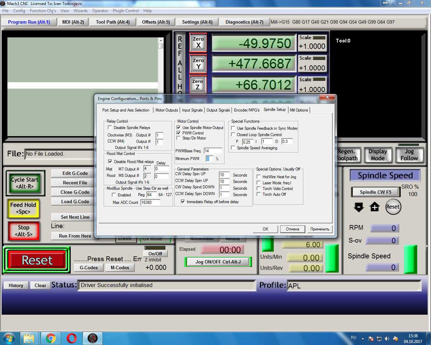Click the volume icon in system tray
This screenshot has width=431, height=345.
387,339
